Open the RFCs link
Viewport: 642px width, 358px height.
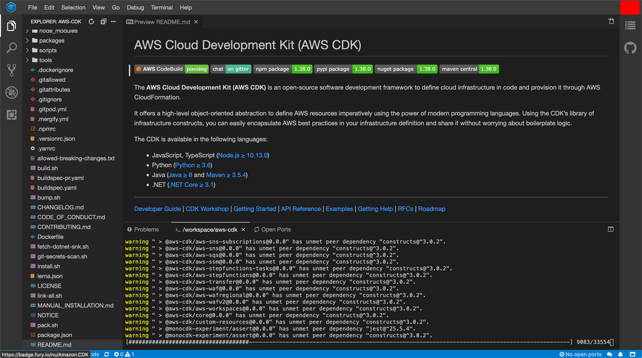pyautogui.click(x=405, y=209)
